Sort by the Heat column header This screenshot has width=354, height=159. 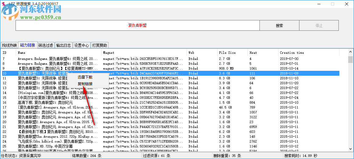(263, 53)
